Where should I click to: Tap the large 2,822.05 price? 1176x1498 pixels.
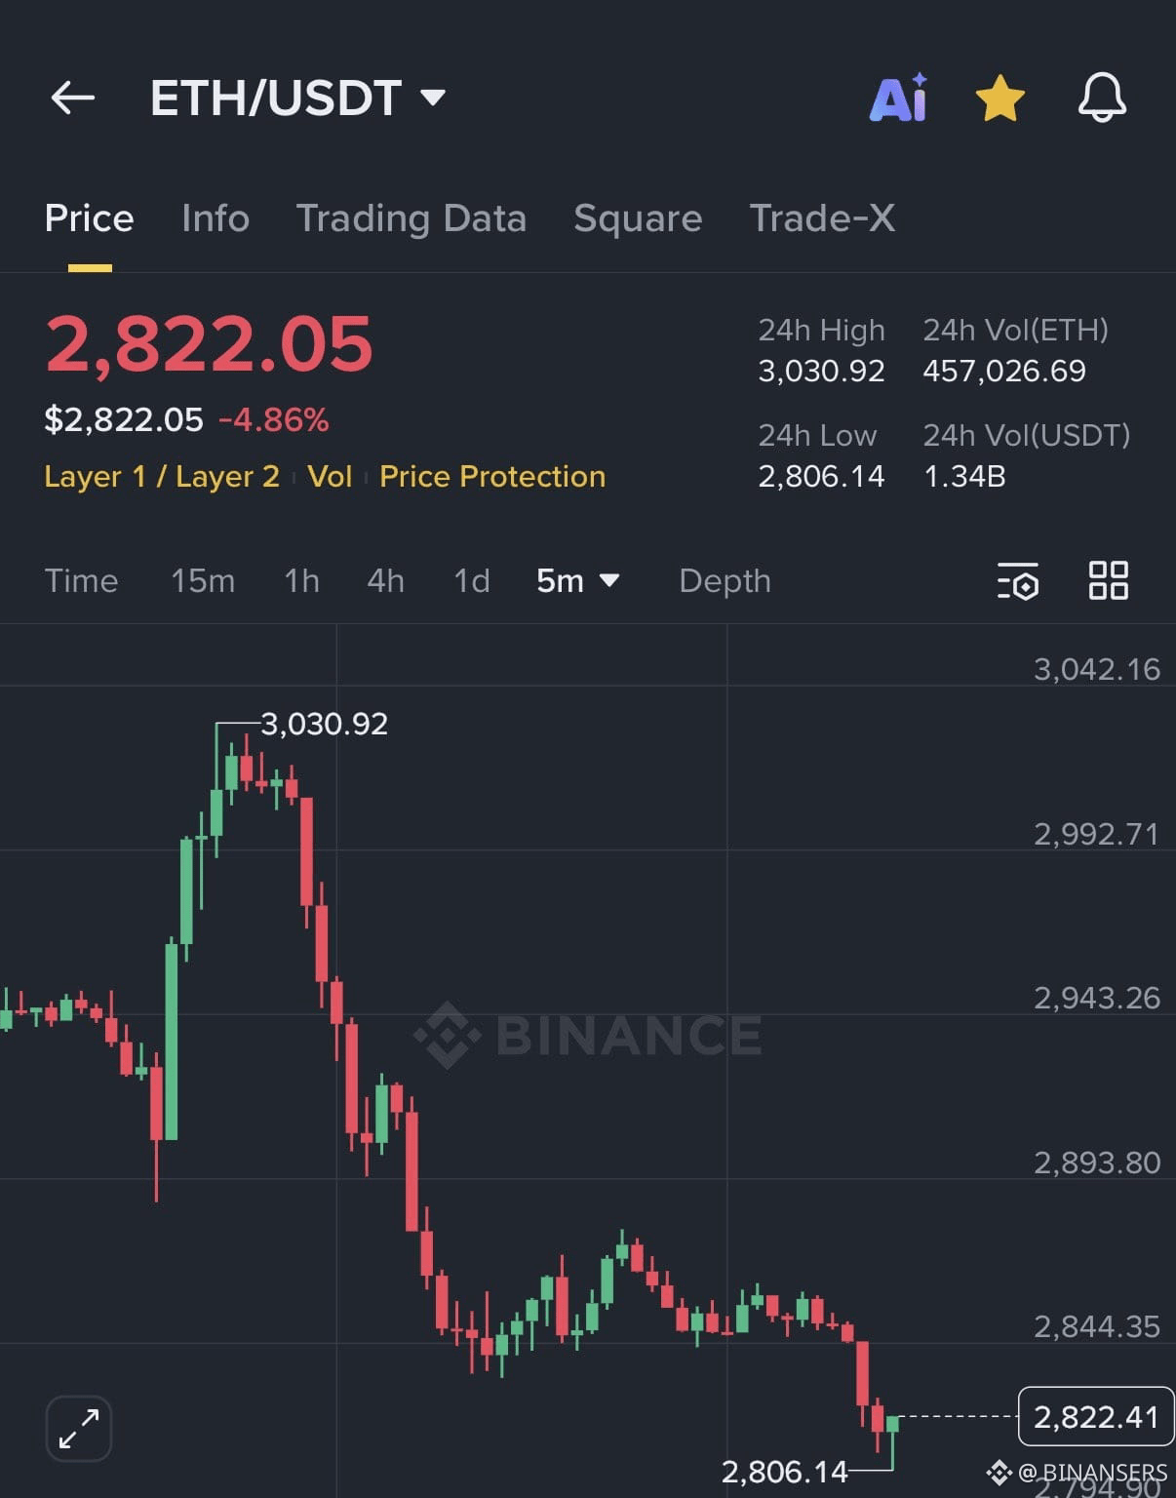pos(209,344)
